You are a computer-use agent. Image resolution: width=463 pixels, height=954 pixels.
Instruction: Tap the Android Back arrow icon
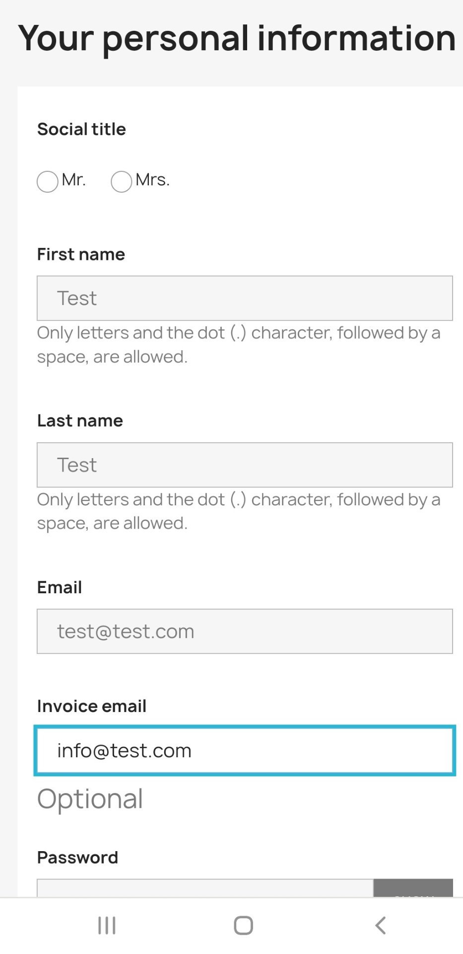[x=380, y=925]
